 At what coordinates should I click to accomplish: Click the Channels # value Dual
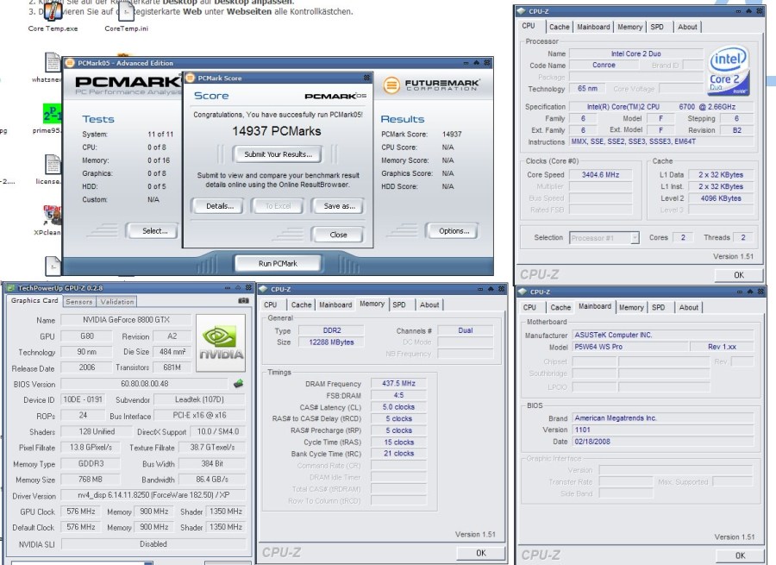coord(466,330)
